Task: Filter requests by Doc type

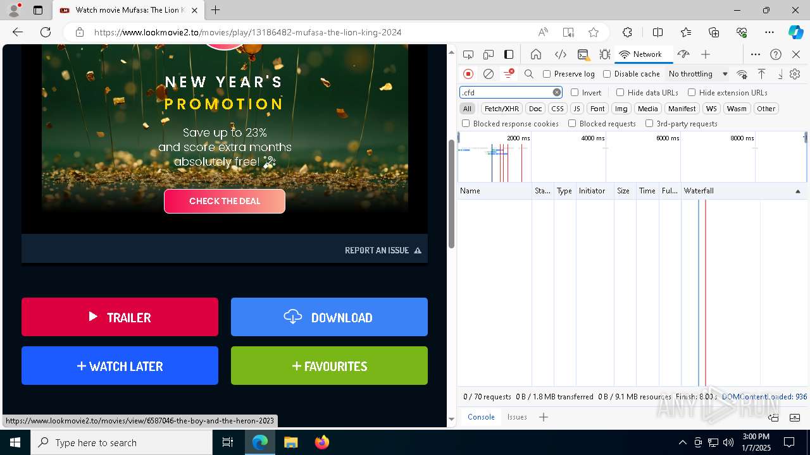Action: point(535,109)
